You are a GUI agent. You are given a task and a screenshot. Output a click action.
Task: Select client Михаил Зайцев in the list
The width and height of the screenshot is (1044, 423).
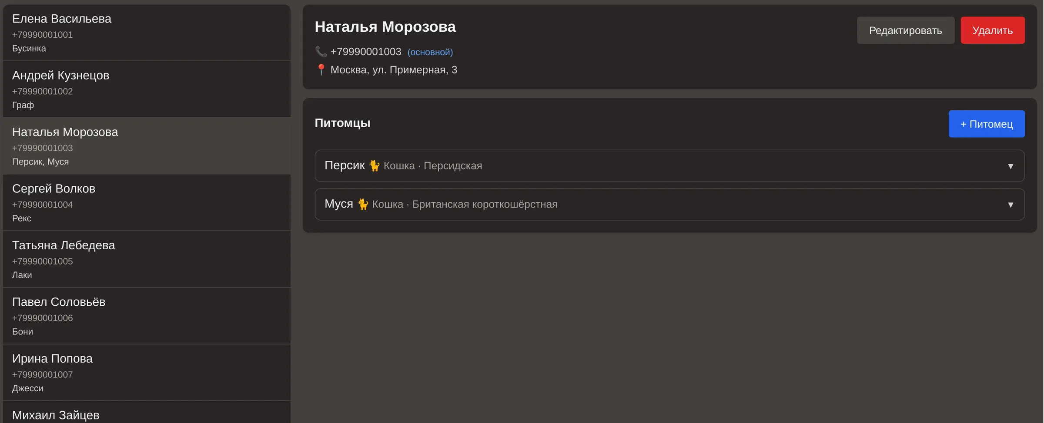pos(147,413)
